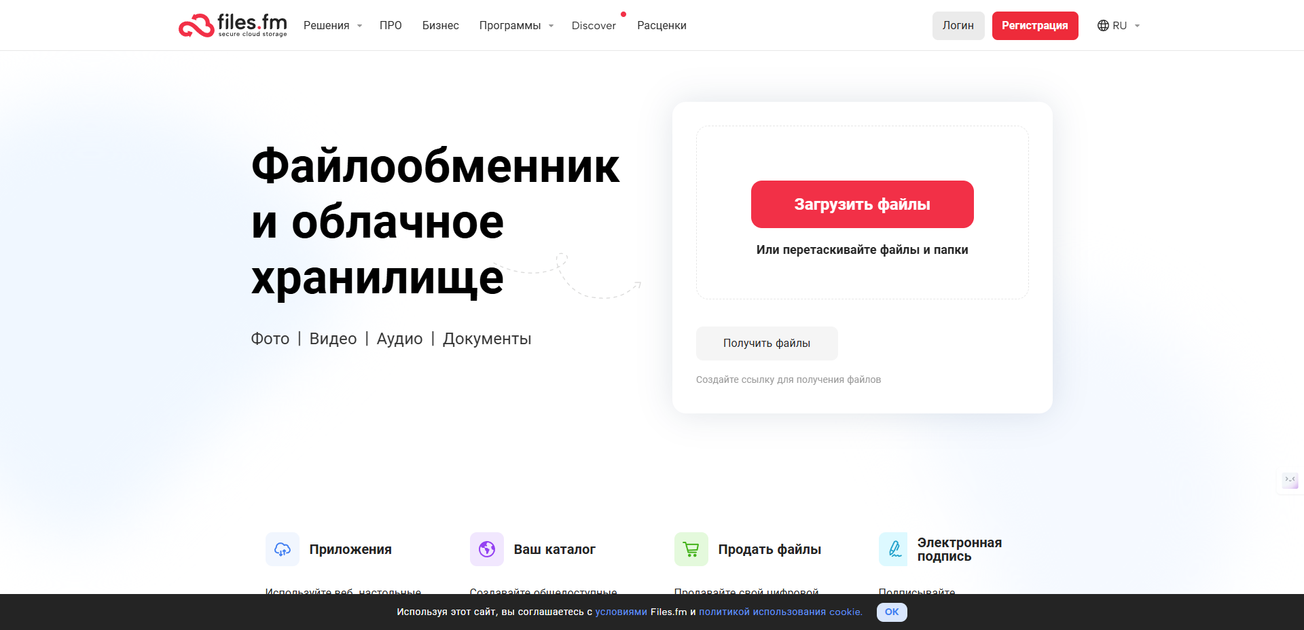
Task: Click the red Регистрация button
Action: click(x=1034, y=26)
